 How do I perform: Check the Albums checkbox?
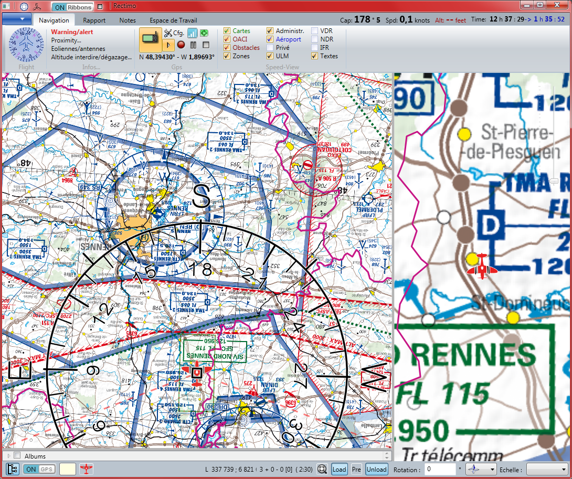(x=17, y=455)
